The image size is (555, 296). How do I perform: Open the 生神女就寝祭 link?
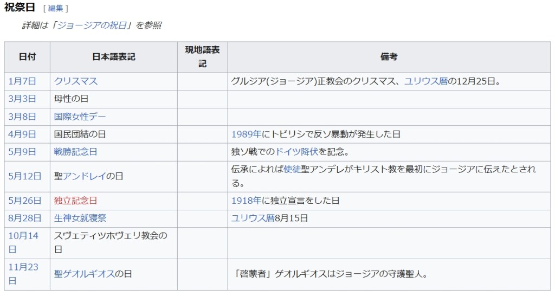pos(80,218)
